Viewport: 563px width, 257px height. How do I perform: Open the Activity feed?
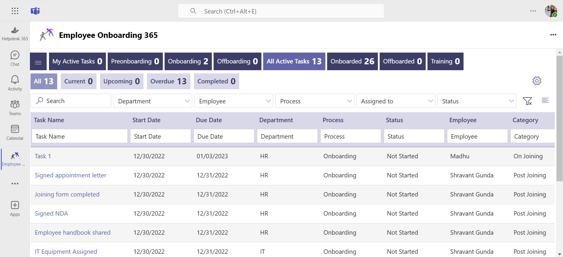[15, 83]
